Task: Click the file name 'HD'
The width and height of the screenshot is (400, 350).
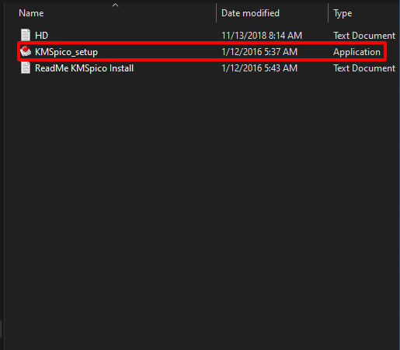Action: click(x=41, y=36)
